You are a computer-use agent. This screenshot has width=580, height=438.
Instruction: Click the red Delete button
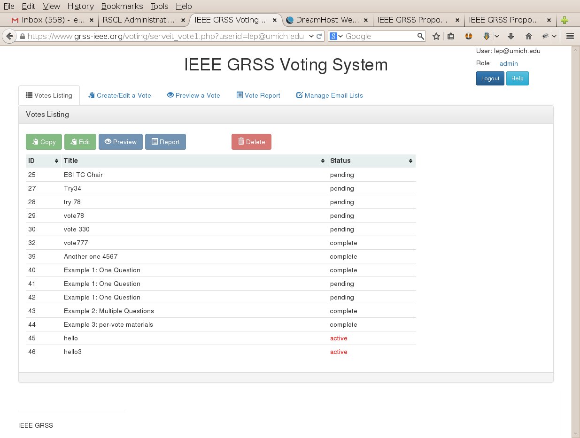pos(251,142)
